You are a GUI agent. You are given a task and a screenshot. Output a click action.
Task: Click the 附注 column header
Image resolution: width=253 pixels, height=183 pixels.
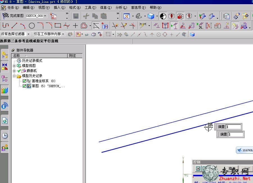75,56
